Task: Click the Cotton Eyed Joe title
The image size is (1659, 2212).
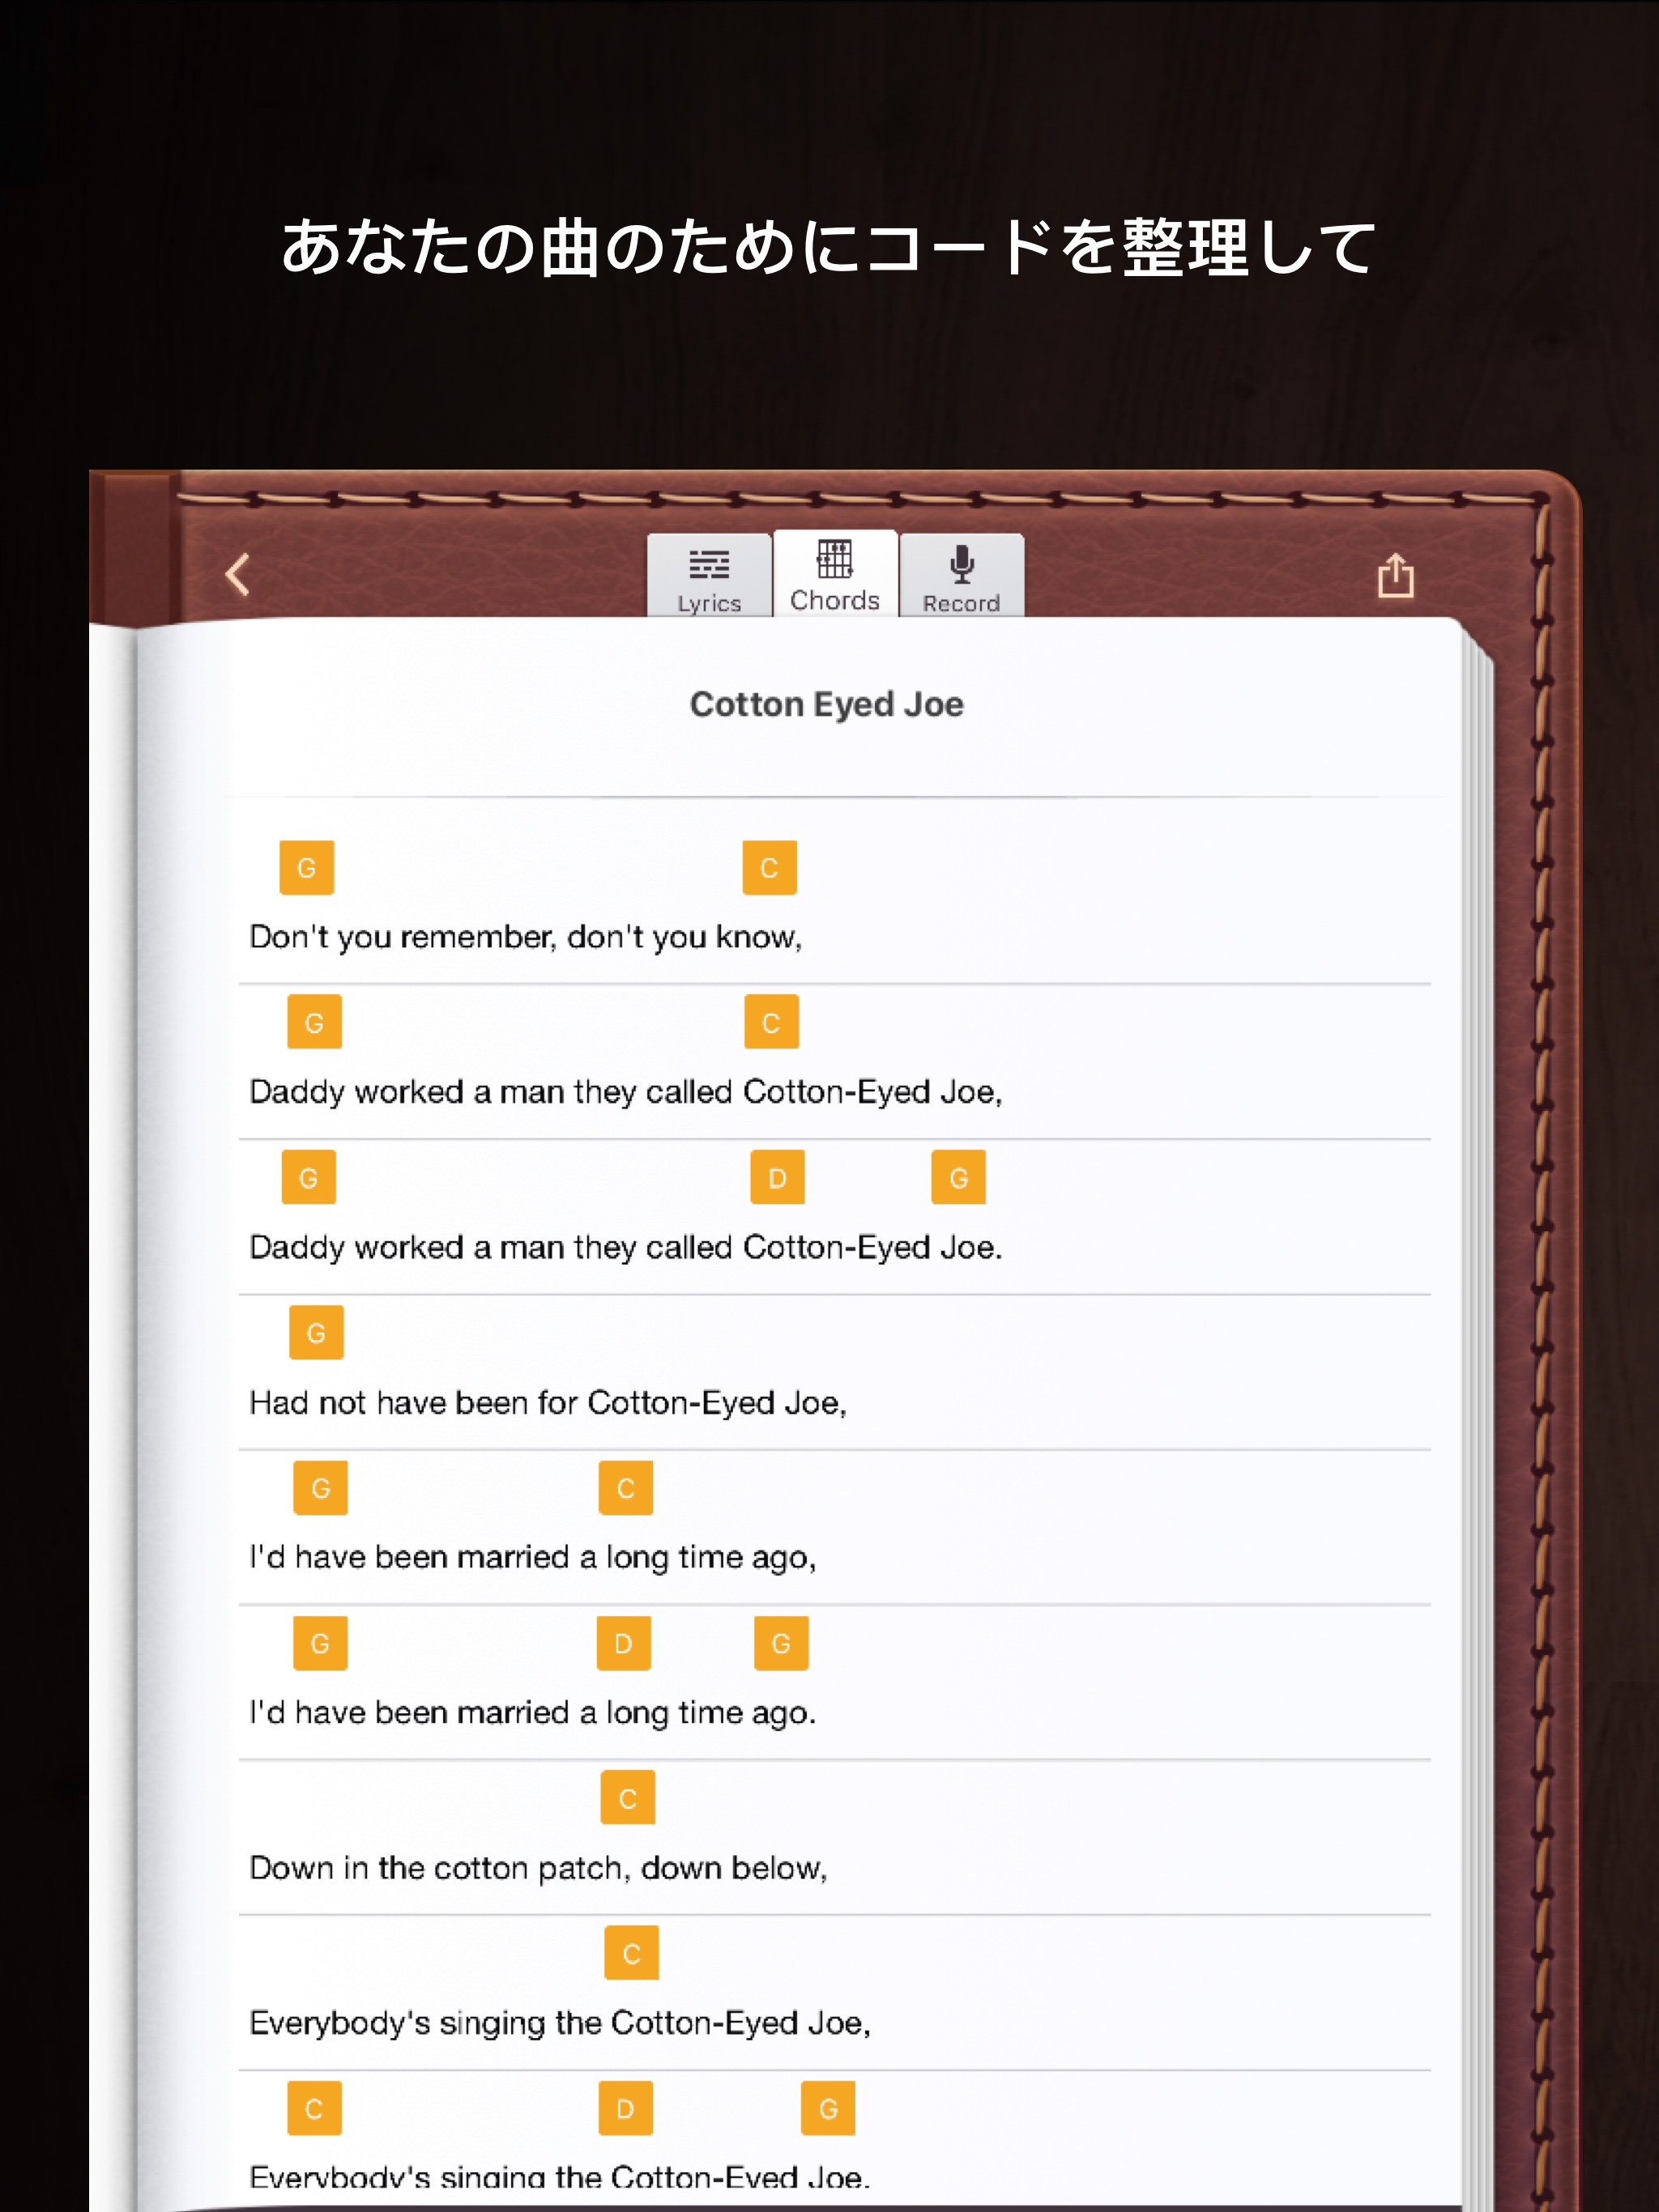Action: tap(826, 704)
